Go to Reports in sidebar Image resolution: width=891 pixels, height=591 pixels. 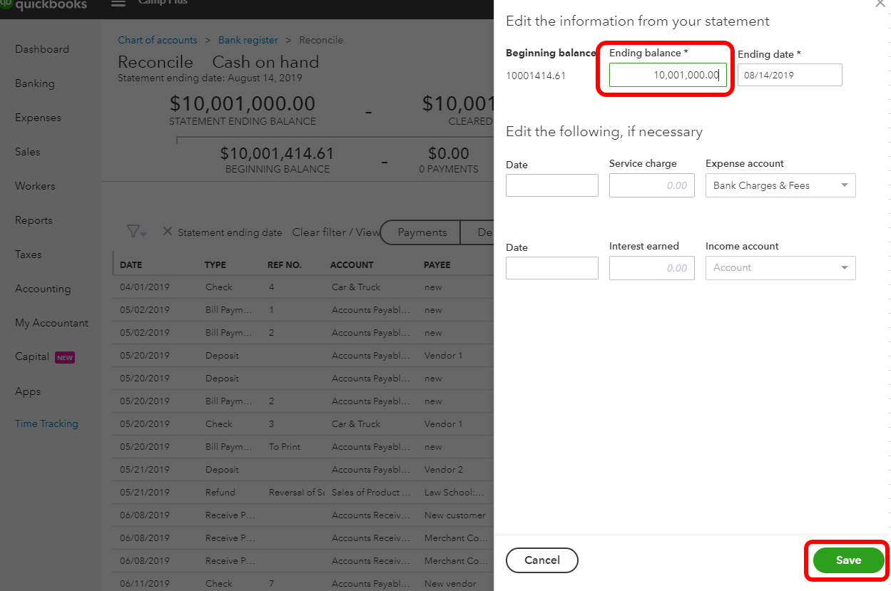point(34,220)
